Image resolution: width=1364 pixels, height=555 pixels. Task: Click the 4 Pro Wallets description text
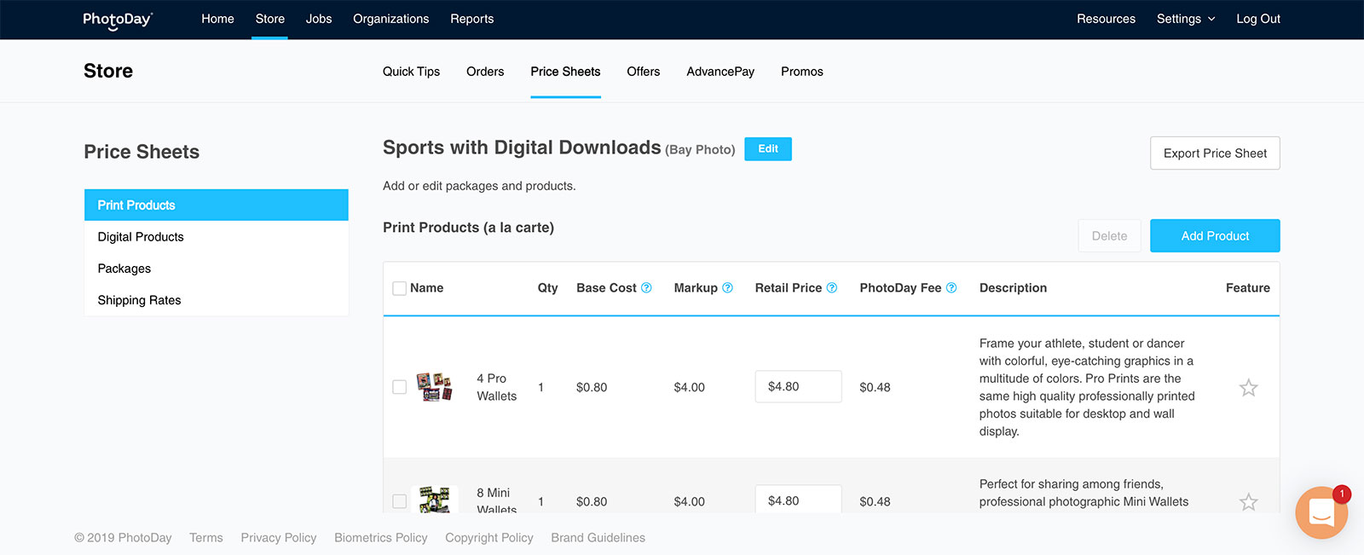click(x=1087, y=387)
